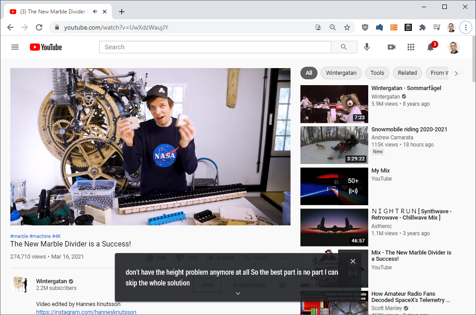Click the search magnifier in the search bar
The height and width of the screenshot is (315, 476).
click(344, 47)
